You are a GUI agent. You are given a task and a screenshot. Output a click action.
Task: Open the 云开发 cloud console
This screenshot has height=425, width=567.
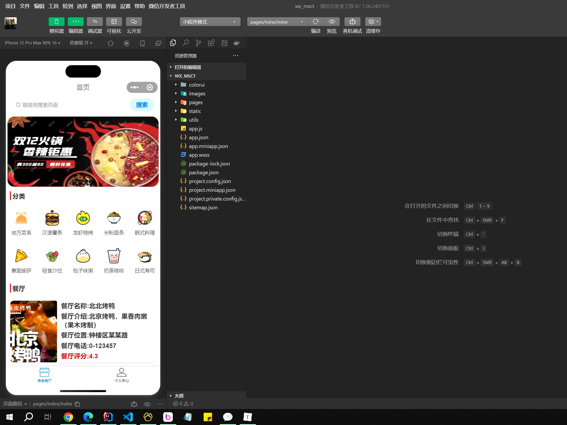click(134, 25)
